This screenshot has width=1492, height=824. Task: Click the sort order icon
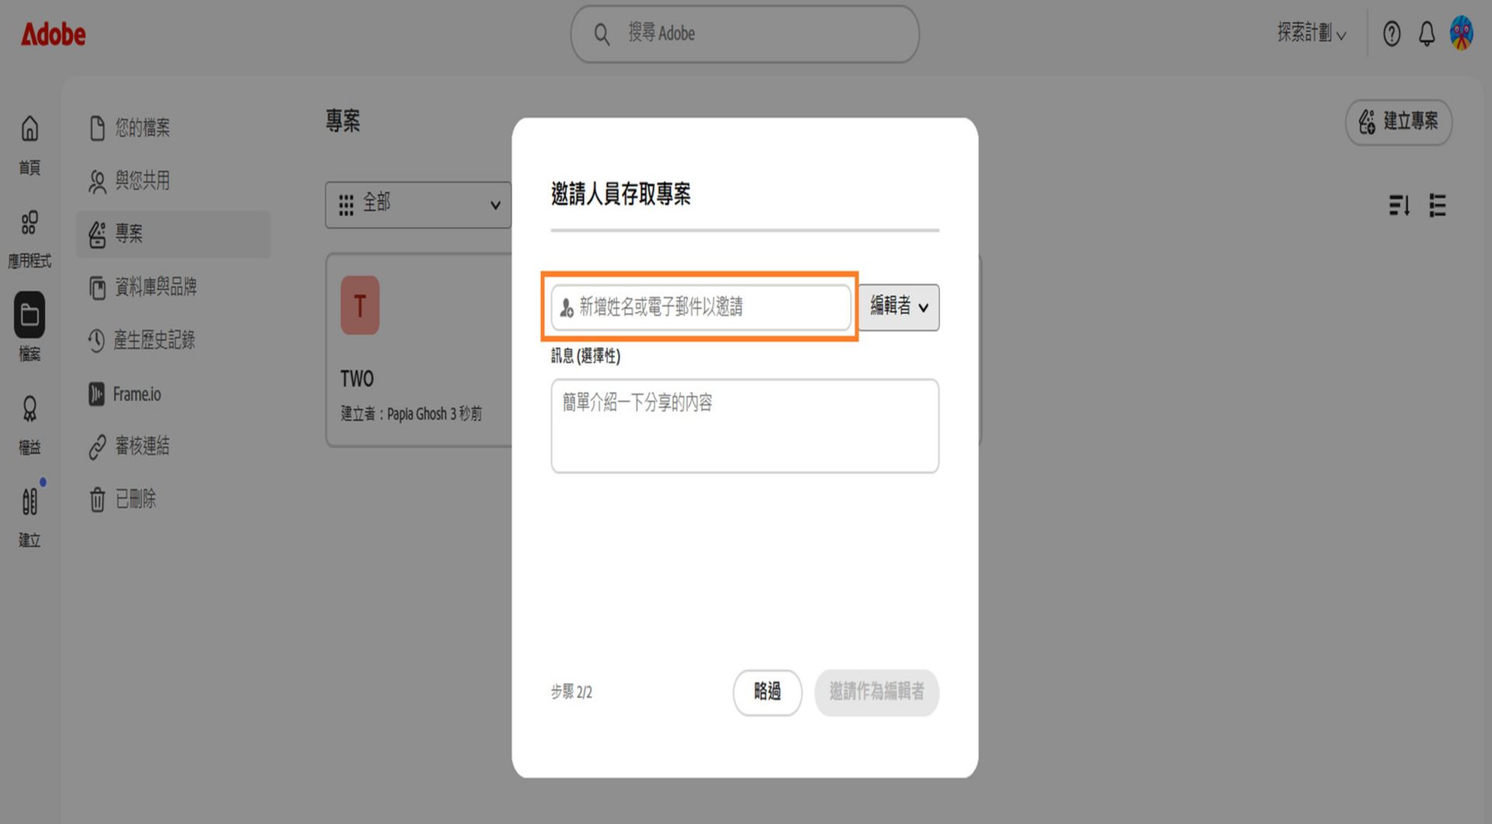1399,205
